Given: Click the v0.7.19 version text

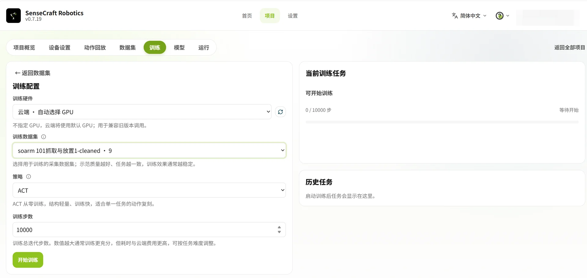Looking at the screenshot, I should tap(33, 19).
